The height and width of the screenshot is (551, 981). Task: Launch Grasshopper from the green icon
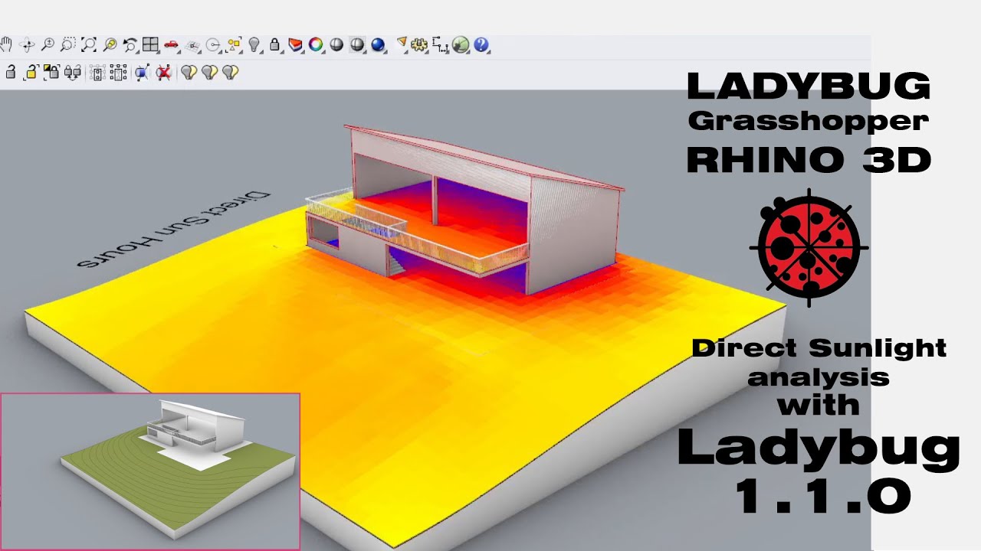[461, 44]
